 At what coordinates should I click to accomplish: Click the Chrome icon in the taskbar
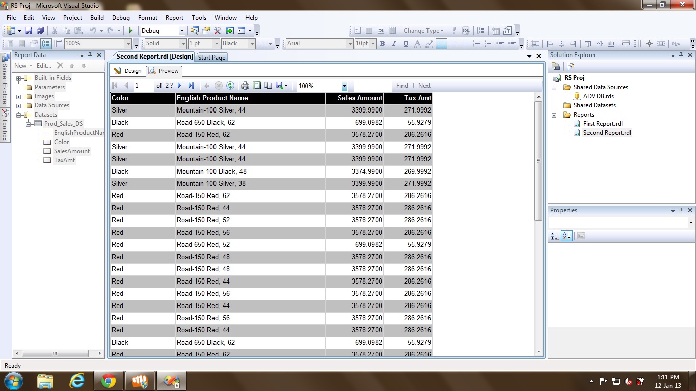108,381
